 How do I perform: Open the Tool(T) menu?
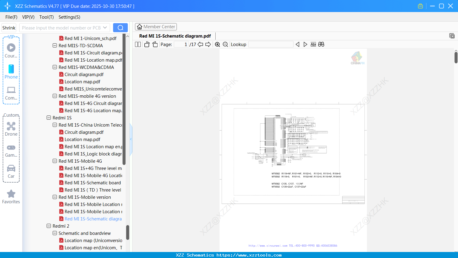point(46,17)
